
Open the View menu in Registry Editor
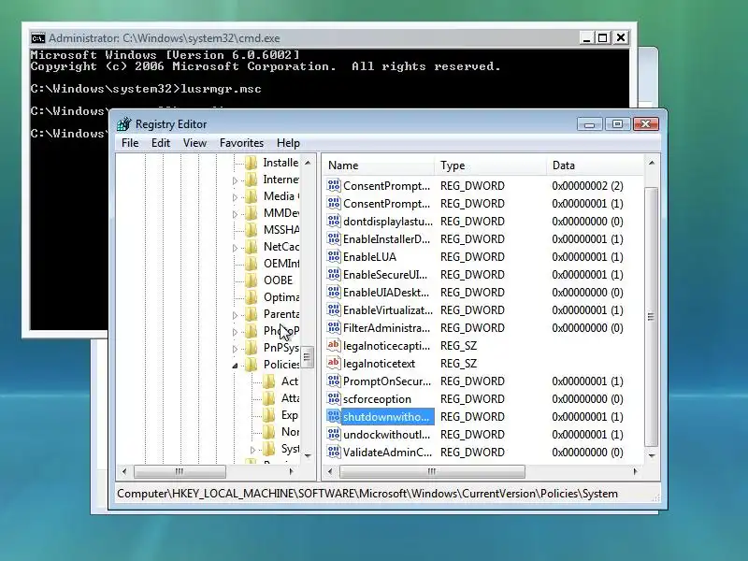coord(194,143)
